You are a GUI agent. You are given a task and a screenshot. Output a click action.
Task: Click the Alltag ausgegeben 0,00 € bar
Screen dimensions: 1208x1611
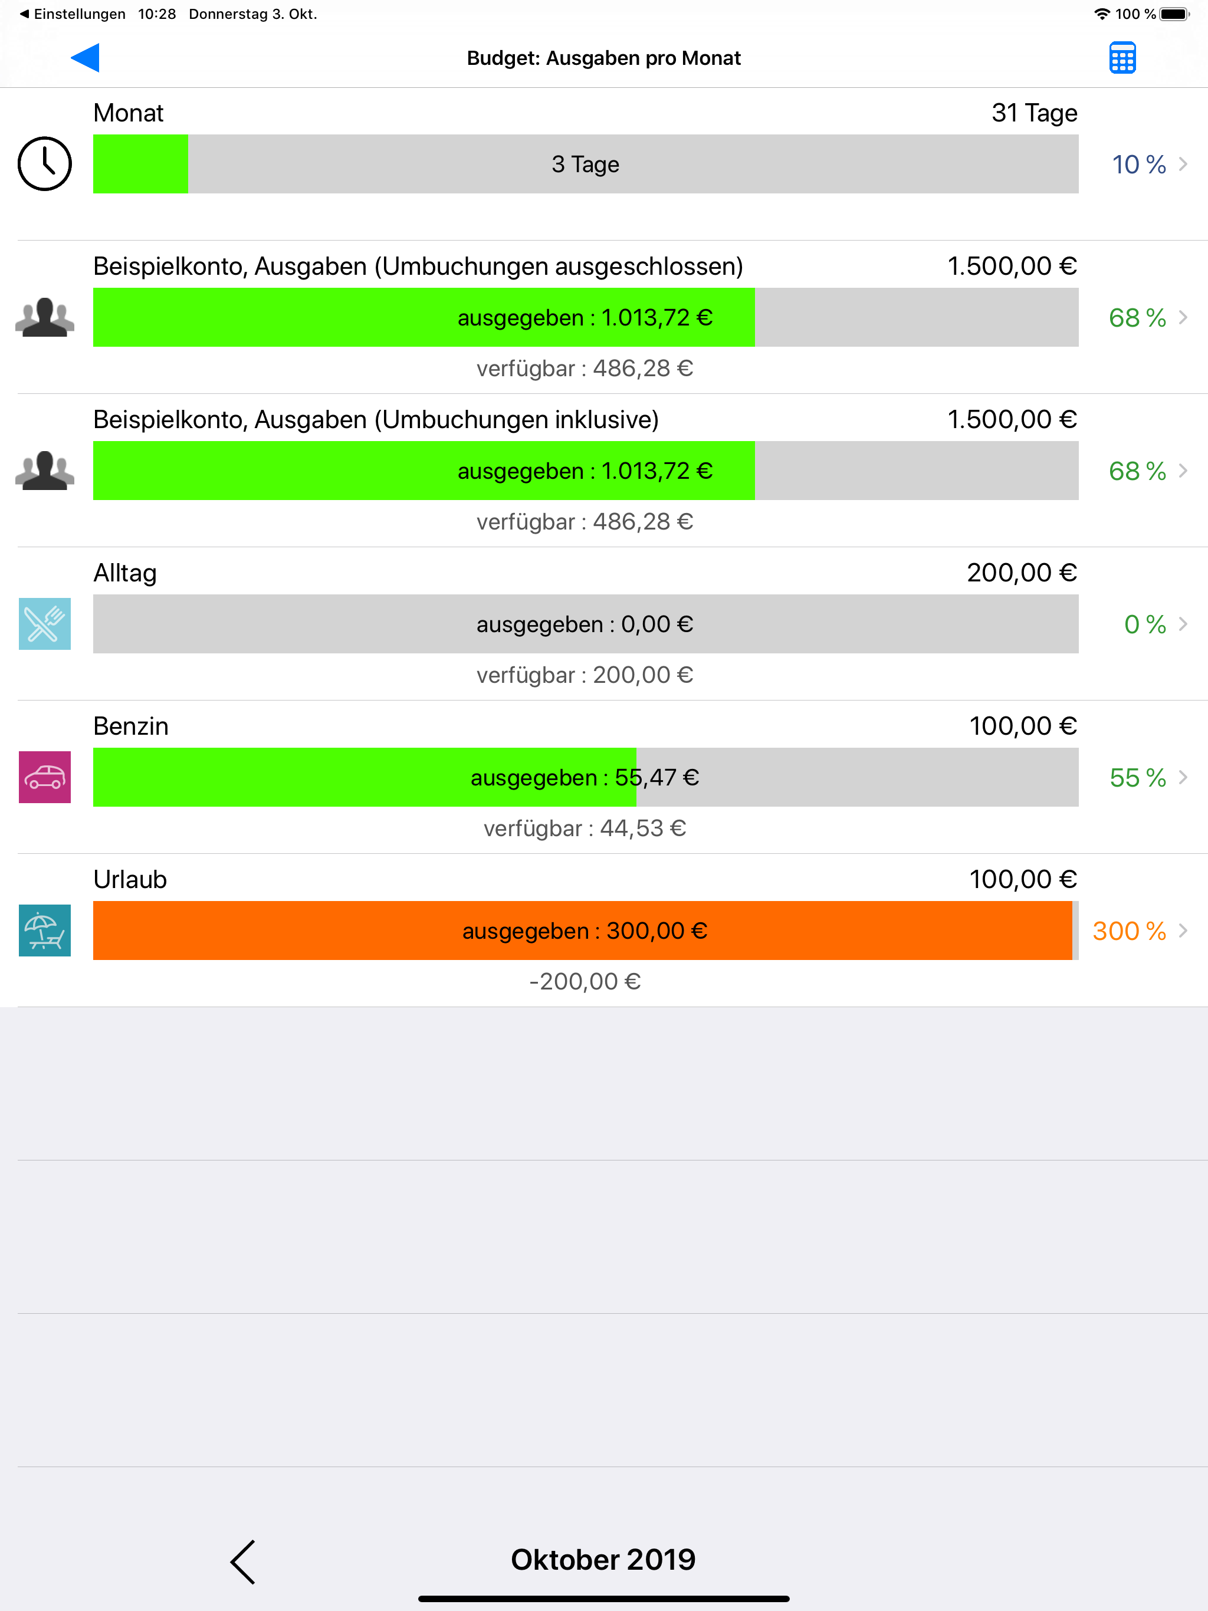[x=585, y=624]
